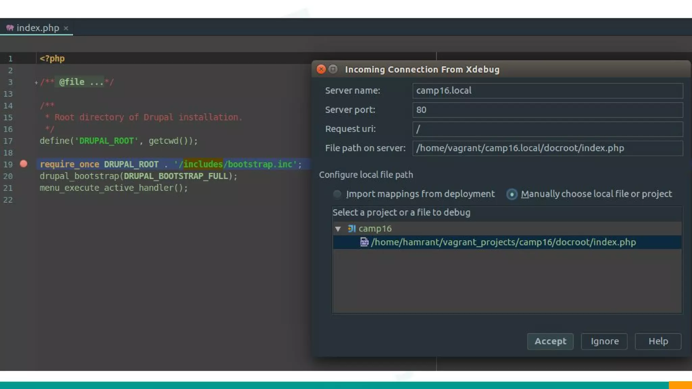Click the Request uri field
Viewport: 692px width, 389px height.
pyautogui.click(x=547, y=129)
